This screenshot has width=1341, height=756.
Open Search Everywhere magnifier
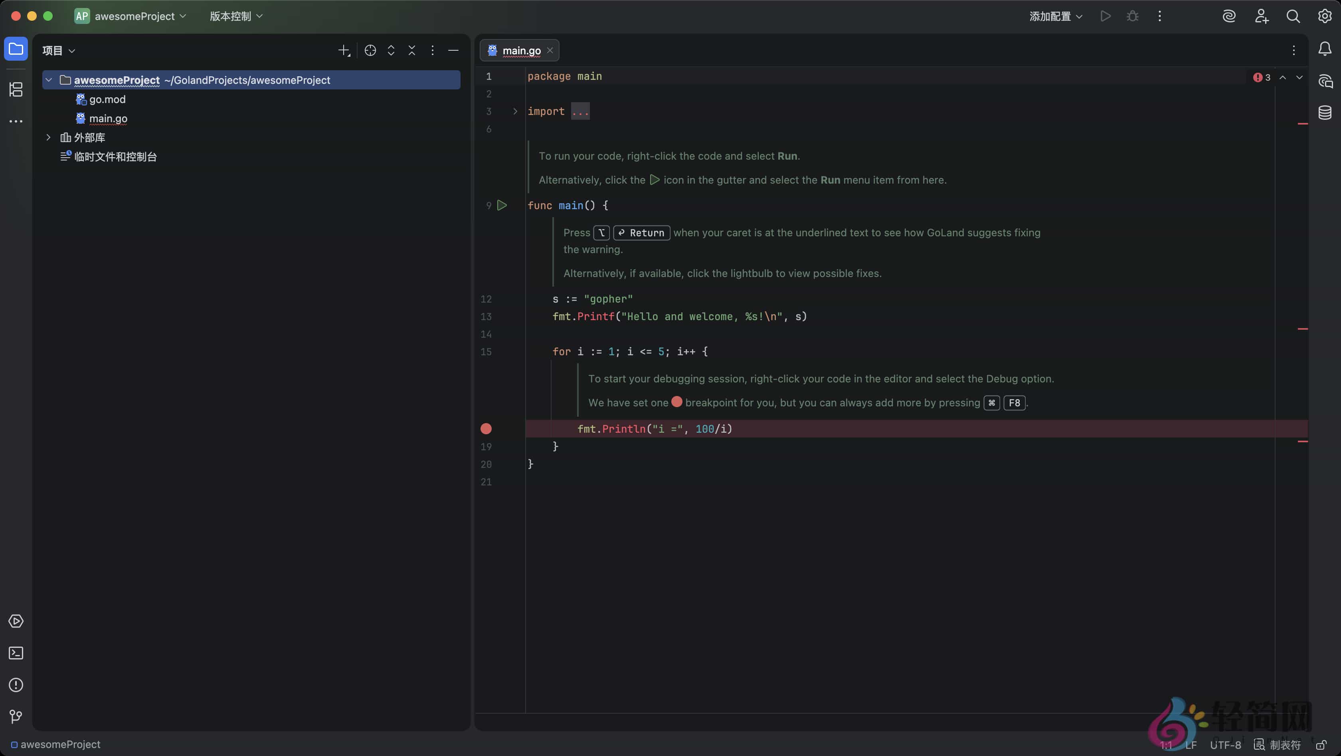coord(1293,16)
